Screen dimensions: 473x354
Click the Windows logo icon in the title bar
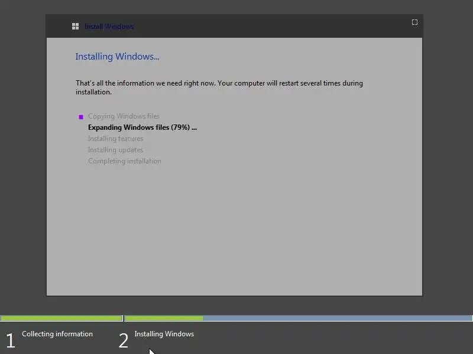click(x=75, y=27)
